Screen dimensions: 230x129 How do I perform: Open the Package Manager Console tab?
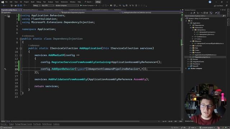point(23,124)
